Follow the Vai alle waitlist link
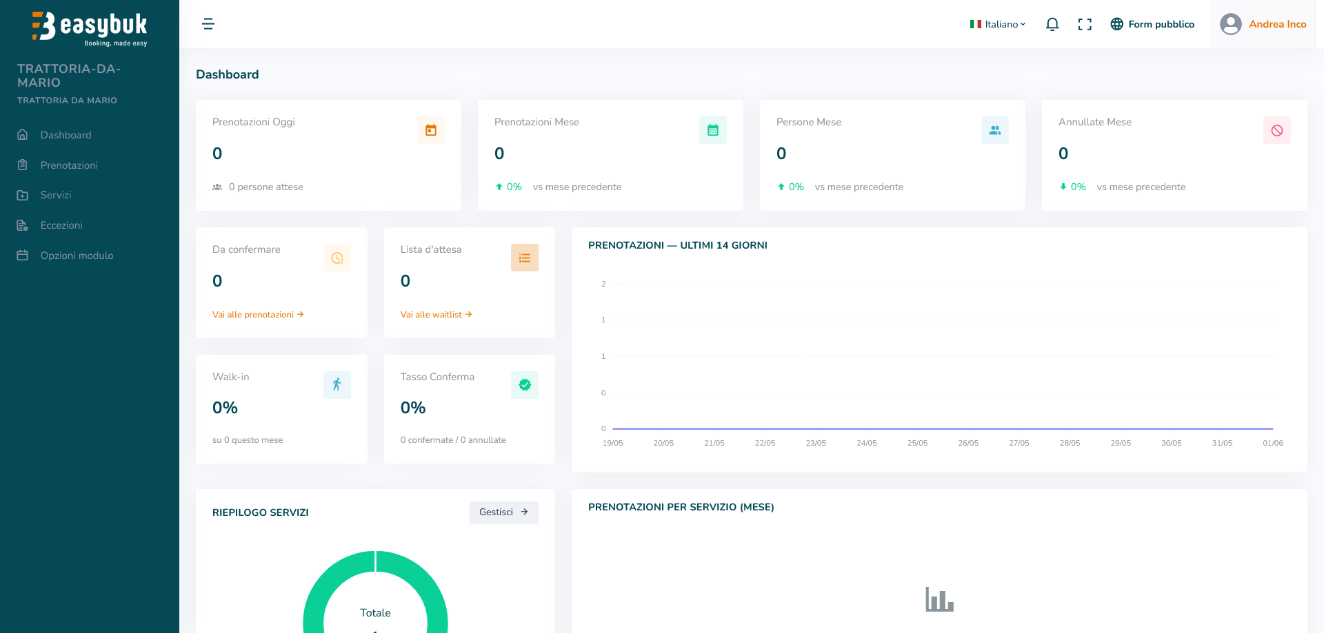This screenshot has width=1324, height=633. tap(436, 315)
